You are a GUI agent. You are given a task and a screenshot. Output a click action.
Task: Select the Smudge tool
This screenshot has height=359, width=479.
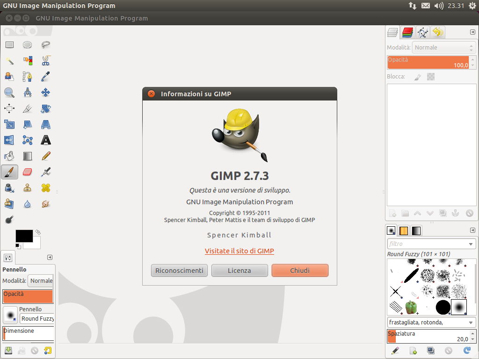point(45,204)
